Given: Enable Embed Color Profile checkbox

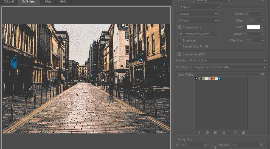Looking at the screenshot, I should [180, 46].
